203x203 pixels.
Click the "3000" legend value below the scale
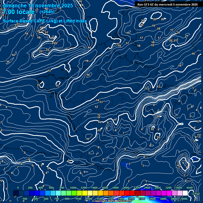pyautogui.click(x=163, y=199)
